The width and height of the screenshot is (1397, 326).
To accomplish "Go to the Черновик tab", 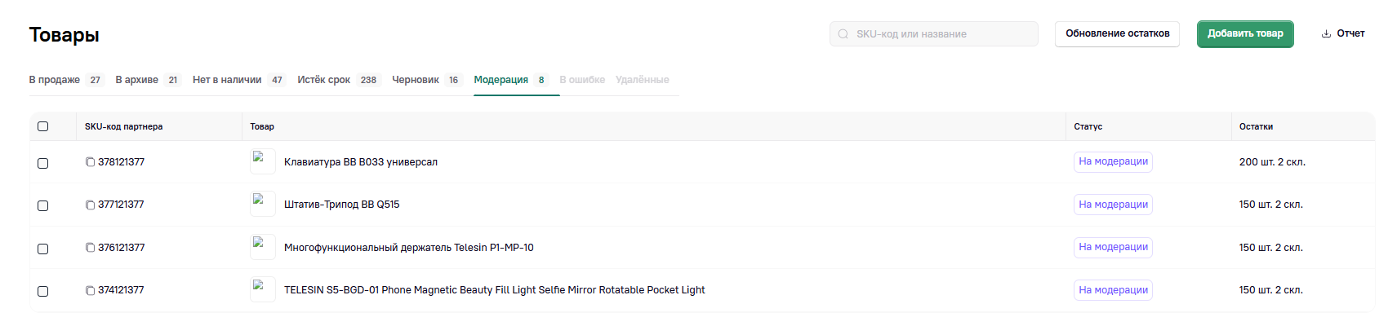I will coord(416,80).
